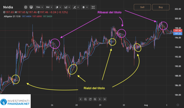Click the Investimenti Finanziari.net logo

pos(15,102)
